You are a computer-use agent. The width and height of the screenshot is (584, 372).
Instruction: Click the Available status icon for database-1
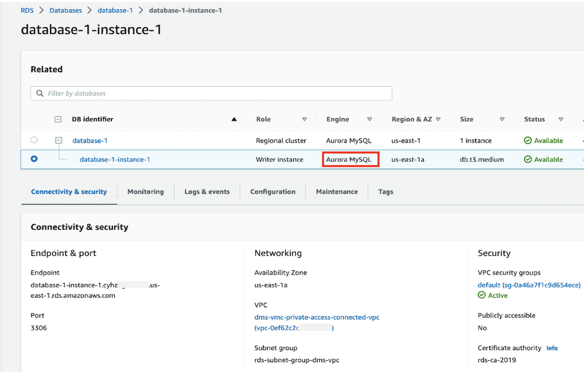click(528, 141)
